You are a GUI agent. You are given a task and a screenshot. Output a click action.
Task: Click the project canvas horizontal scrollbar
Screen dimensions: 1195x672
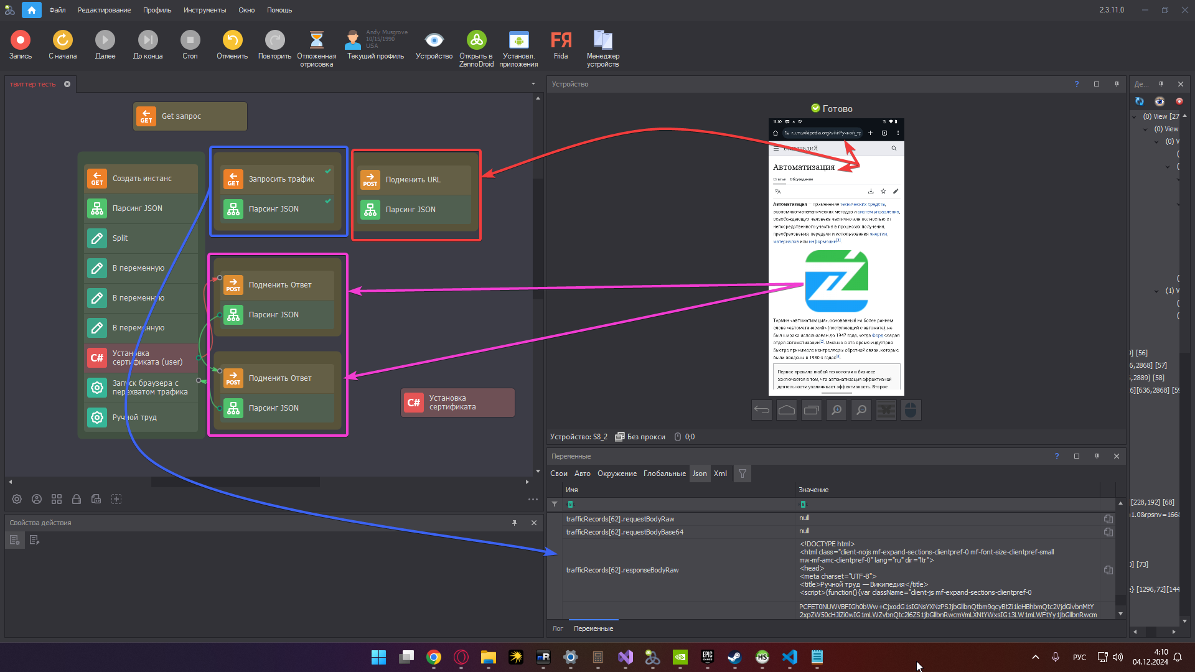(x=235, y=482)
